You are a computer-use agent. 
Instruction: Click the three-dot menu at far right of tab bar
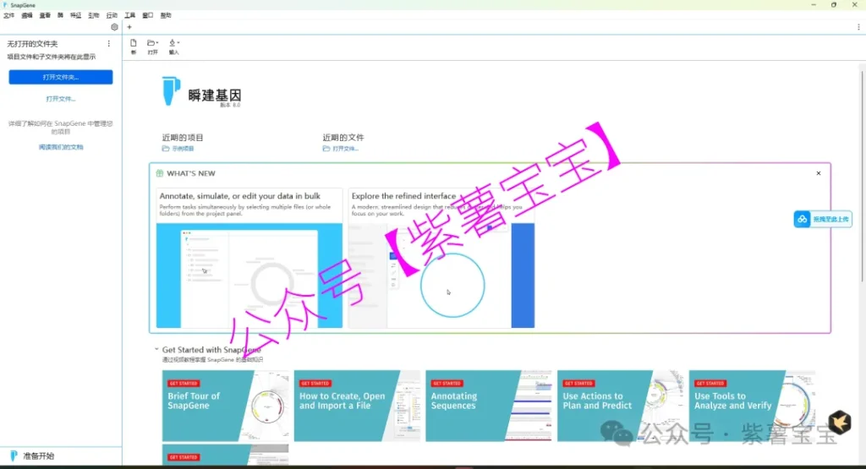tap(859, 27)
